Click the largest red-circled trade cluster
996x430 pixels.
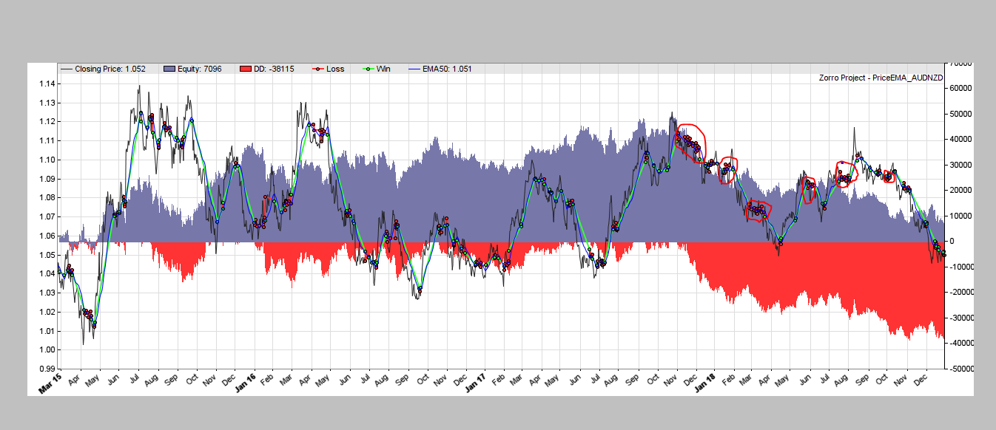click(691, 140)
